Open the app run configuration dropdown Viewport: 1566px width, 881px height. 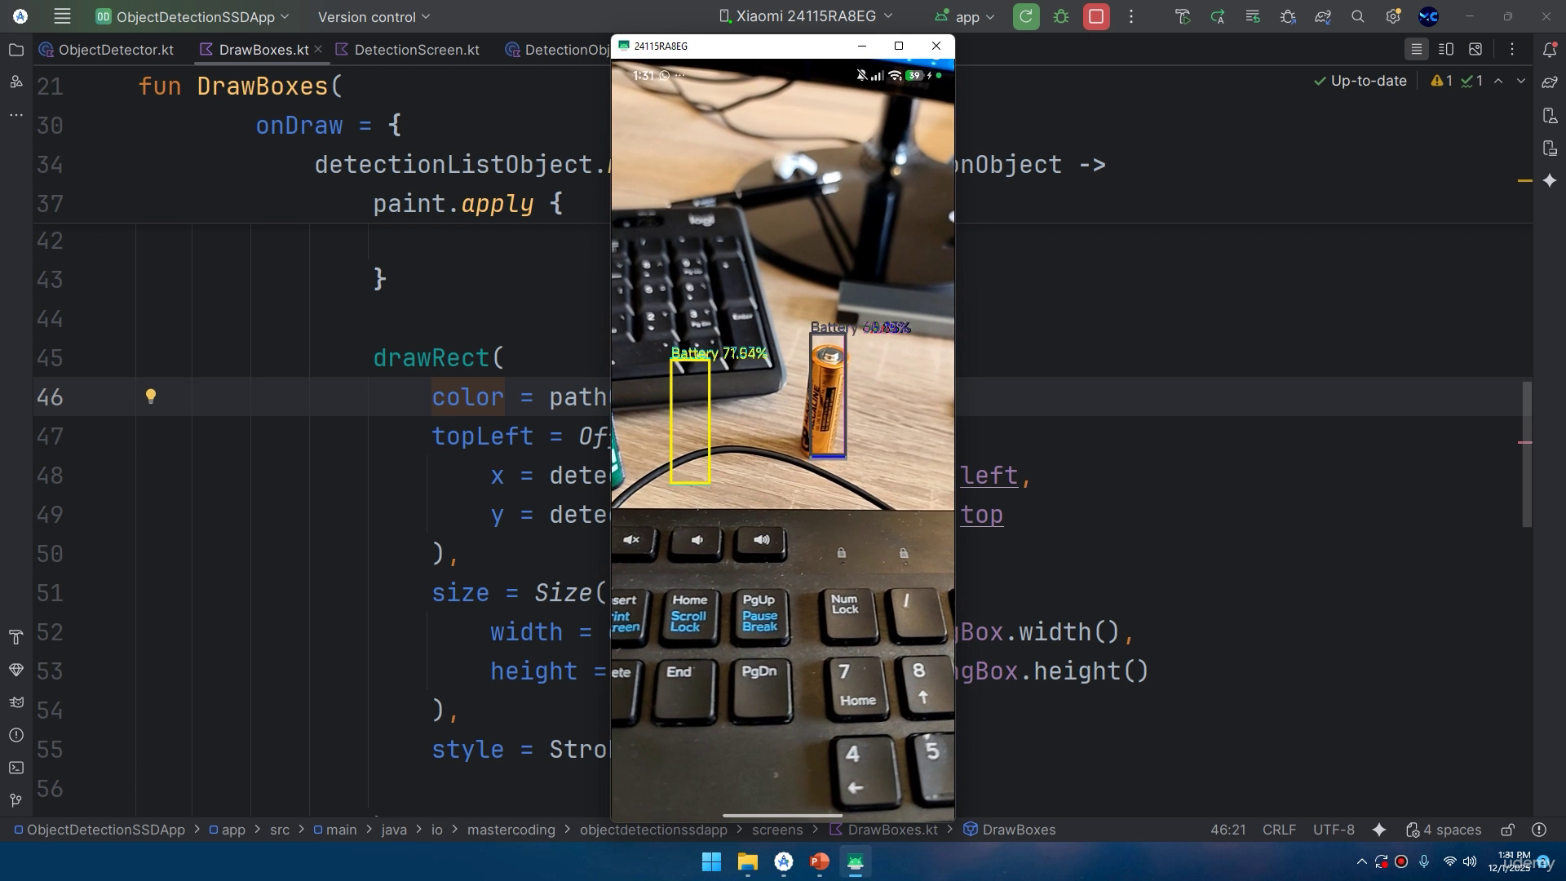pyautogui.click(x=965, y=16)
